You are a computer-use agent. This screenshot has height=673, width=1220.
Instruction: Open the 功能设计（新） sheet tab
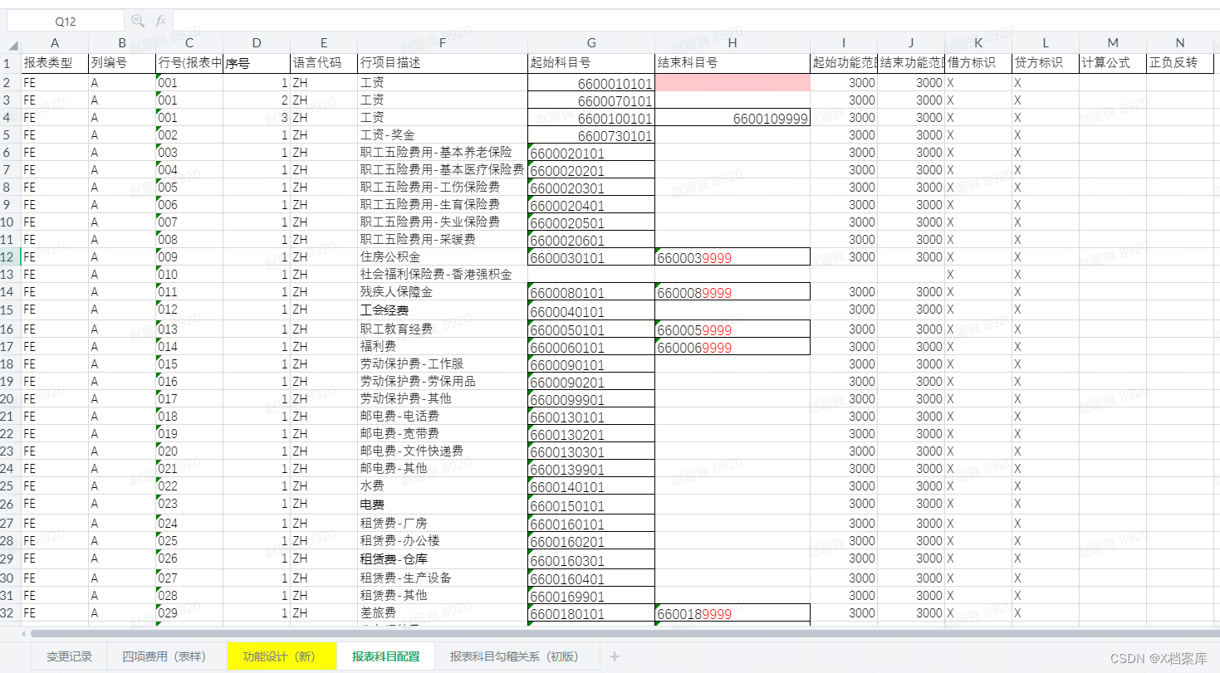(x=281, y=656)
